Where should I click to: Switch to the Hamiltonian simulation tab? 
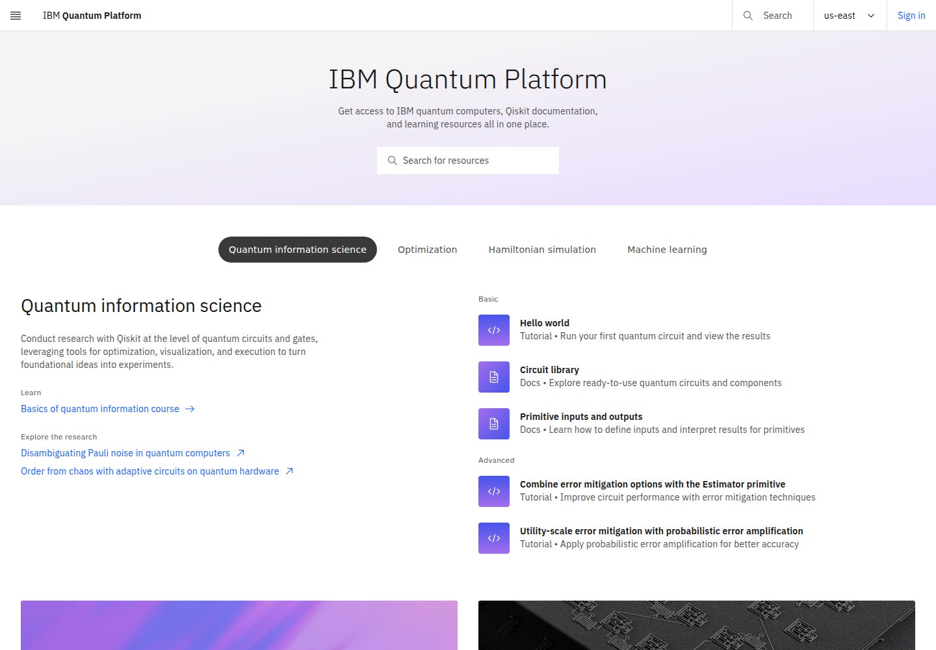pos(542,250)
